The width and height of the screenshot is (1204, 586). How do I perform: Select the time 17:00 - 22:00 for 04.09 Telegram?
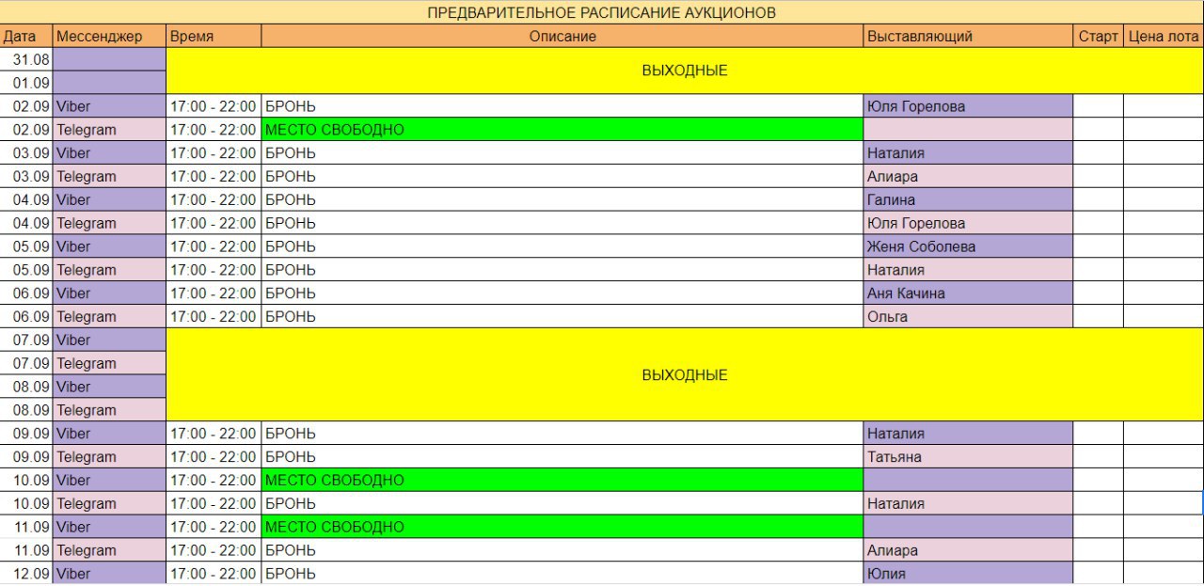pyautogui.click(x=214, y=223)
